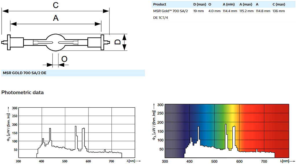Click the 'Photometric data' heading
Screen dimensions: 296x165
(23, 92)
